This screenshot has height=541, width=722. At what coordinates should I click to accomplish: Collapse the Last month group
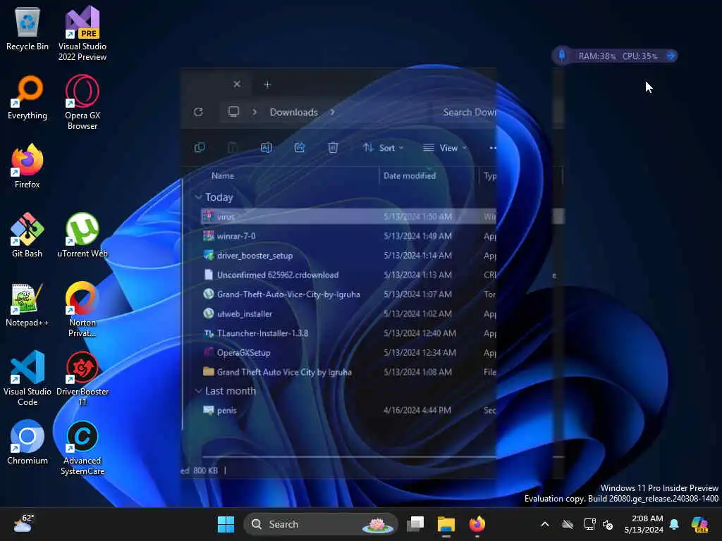click(198, 391)
